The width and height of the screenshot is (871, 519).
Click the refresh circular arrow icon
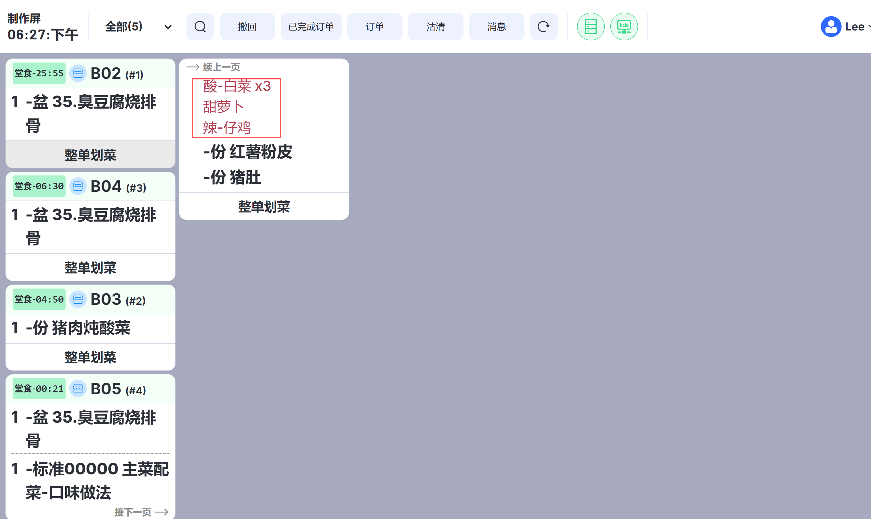pos(543,26)
